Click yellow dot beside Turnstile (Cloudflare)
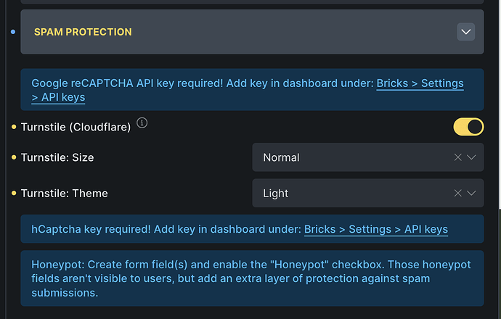This screenshot has height=319, width=501. [14, 128]
